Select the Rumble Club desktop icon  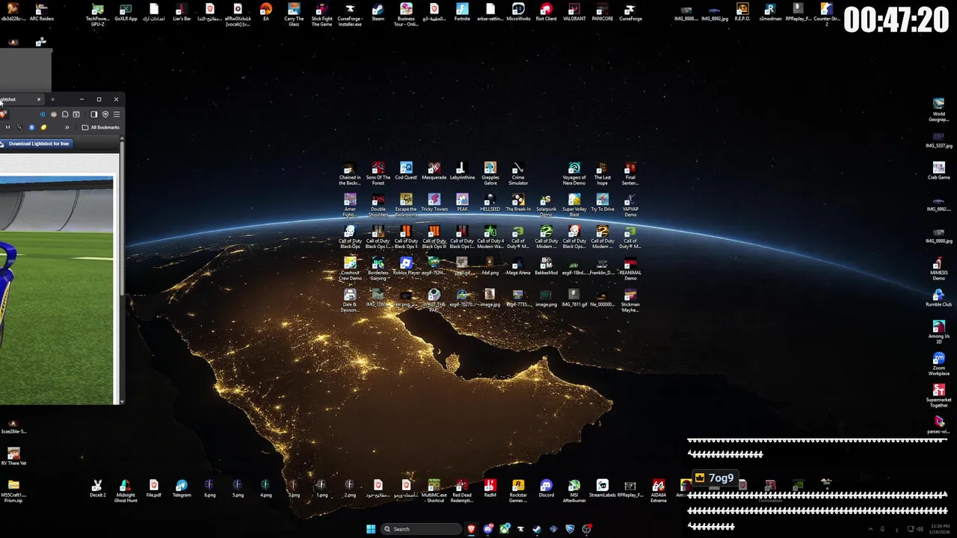[938, 297]
